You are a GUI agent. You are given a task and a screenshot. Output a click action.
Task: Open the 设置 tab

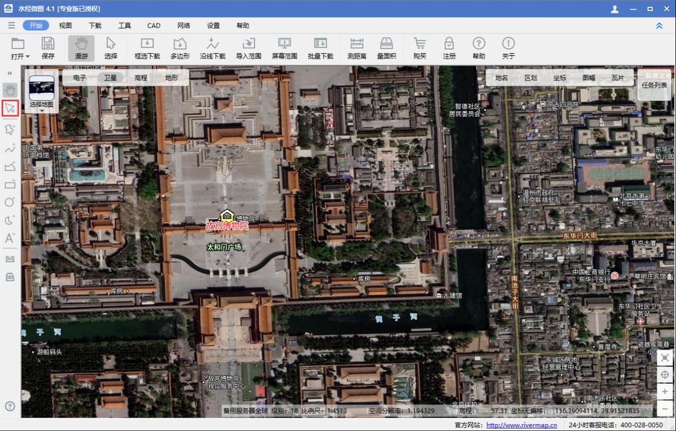pyautogui.click(x=214, y=26)
